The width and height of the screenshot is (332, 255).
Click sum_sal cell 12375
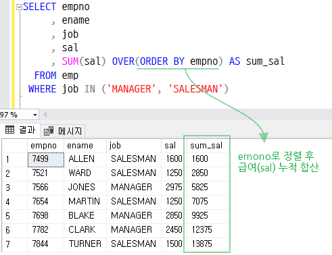pyautogui.click(x=208, y=230)
